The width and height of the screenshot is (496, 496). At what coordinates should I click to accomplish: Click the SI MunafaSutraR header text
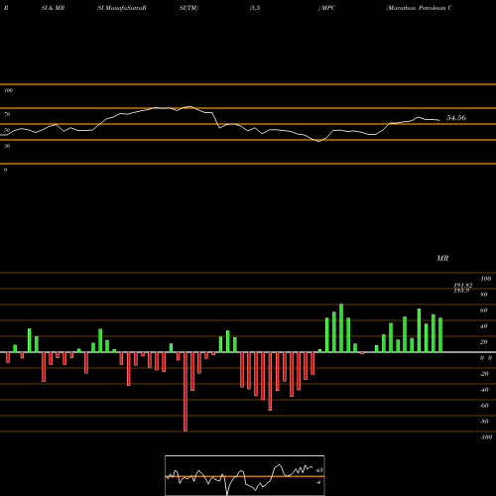(x=122, y=8)
